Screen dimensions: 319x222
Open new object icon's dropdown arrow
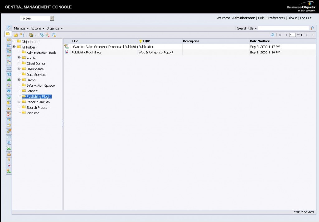click(26, 35)
